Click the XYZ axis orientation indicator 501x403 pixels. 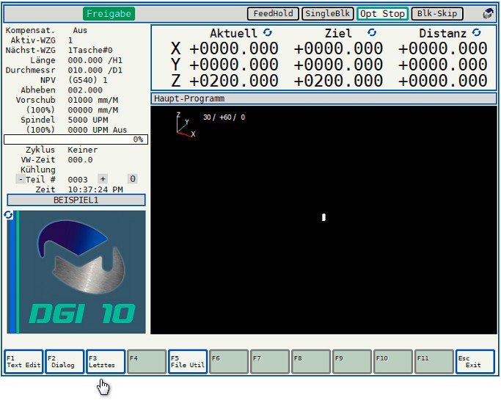[186, 125]
